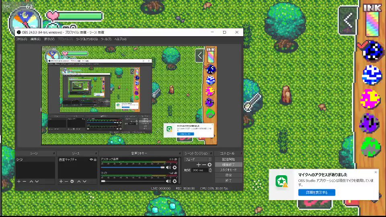The width and height of the screenshot is (386, 217).
Task: Click the 終了 exit button
Action: click(228, 180)
